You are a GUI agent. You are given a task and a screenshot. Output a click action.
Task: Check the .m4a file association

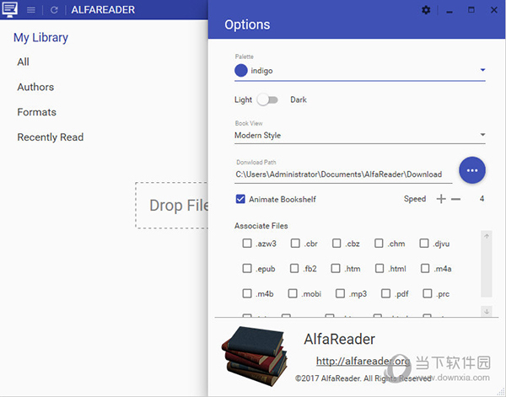[x=425, y=268]
